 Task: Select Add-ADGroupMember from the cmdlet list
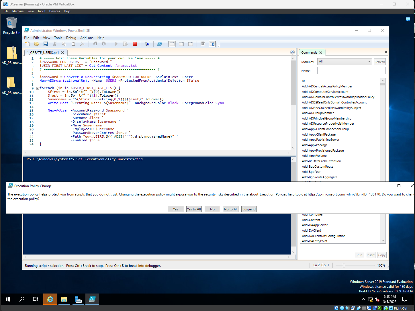click(318, 113)
